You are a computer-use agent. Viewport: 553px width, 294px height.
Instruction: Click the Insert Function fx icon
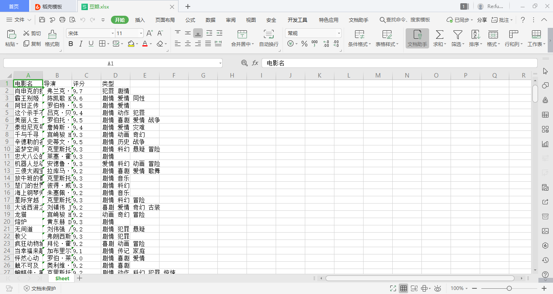point(255,63)
